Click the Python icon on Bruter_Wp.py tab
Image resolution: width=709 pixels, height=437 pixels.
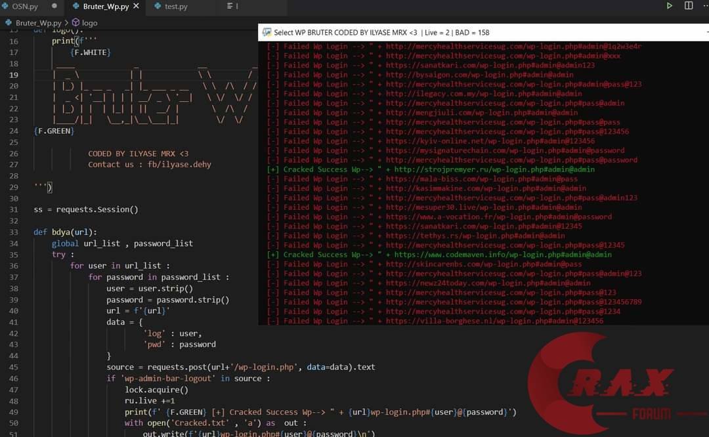[x=75, y=6]
